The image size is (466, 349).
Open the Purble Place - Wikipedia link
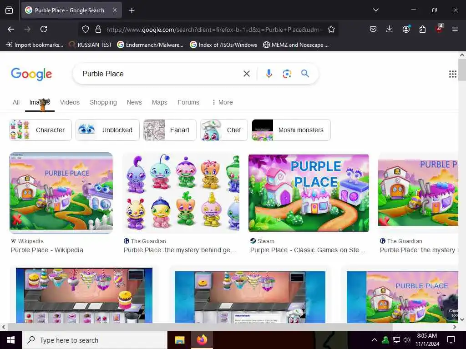click(x=47, y=250)
